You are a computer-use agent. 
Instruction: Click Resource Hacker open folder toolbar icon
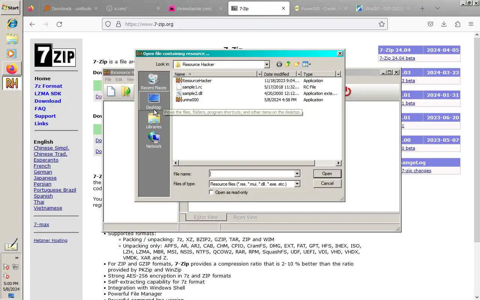[x=126, y=91]
